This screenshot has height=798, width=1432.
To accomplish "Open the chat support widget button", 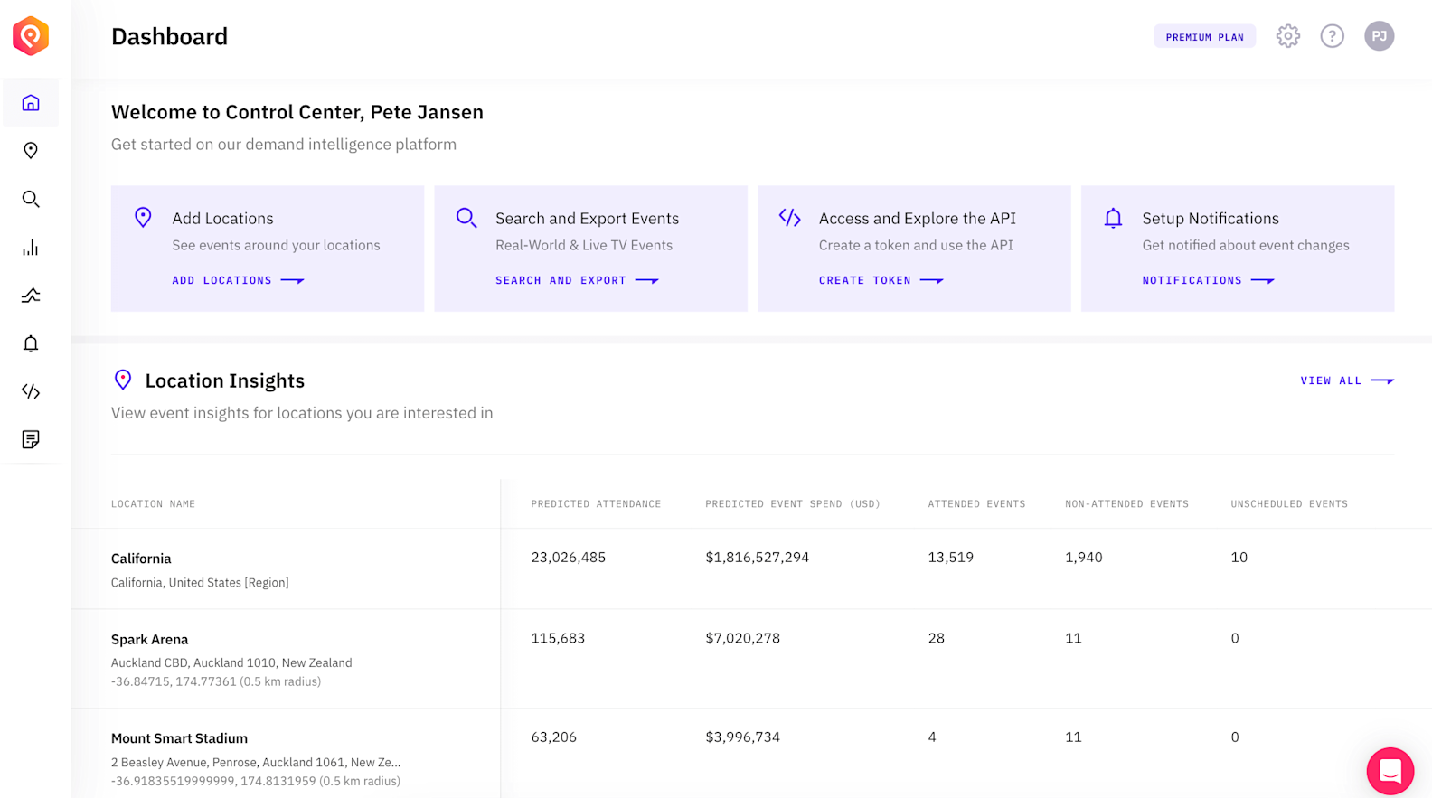I will click(1390, 771).
